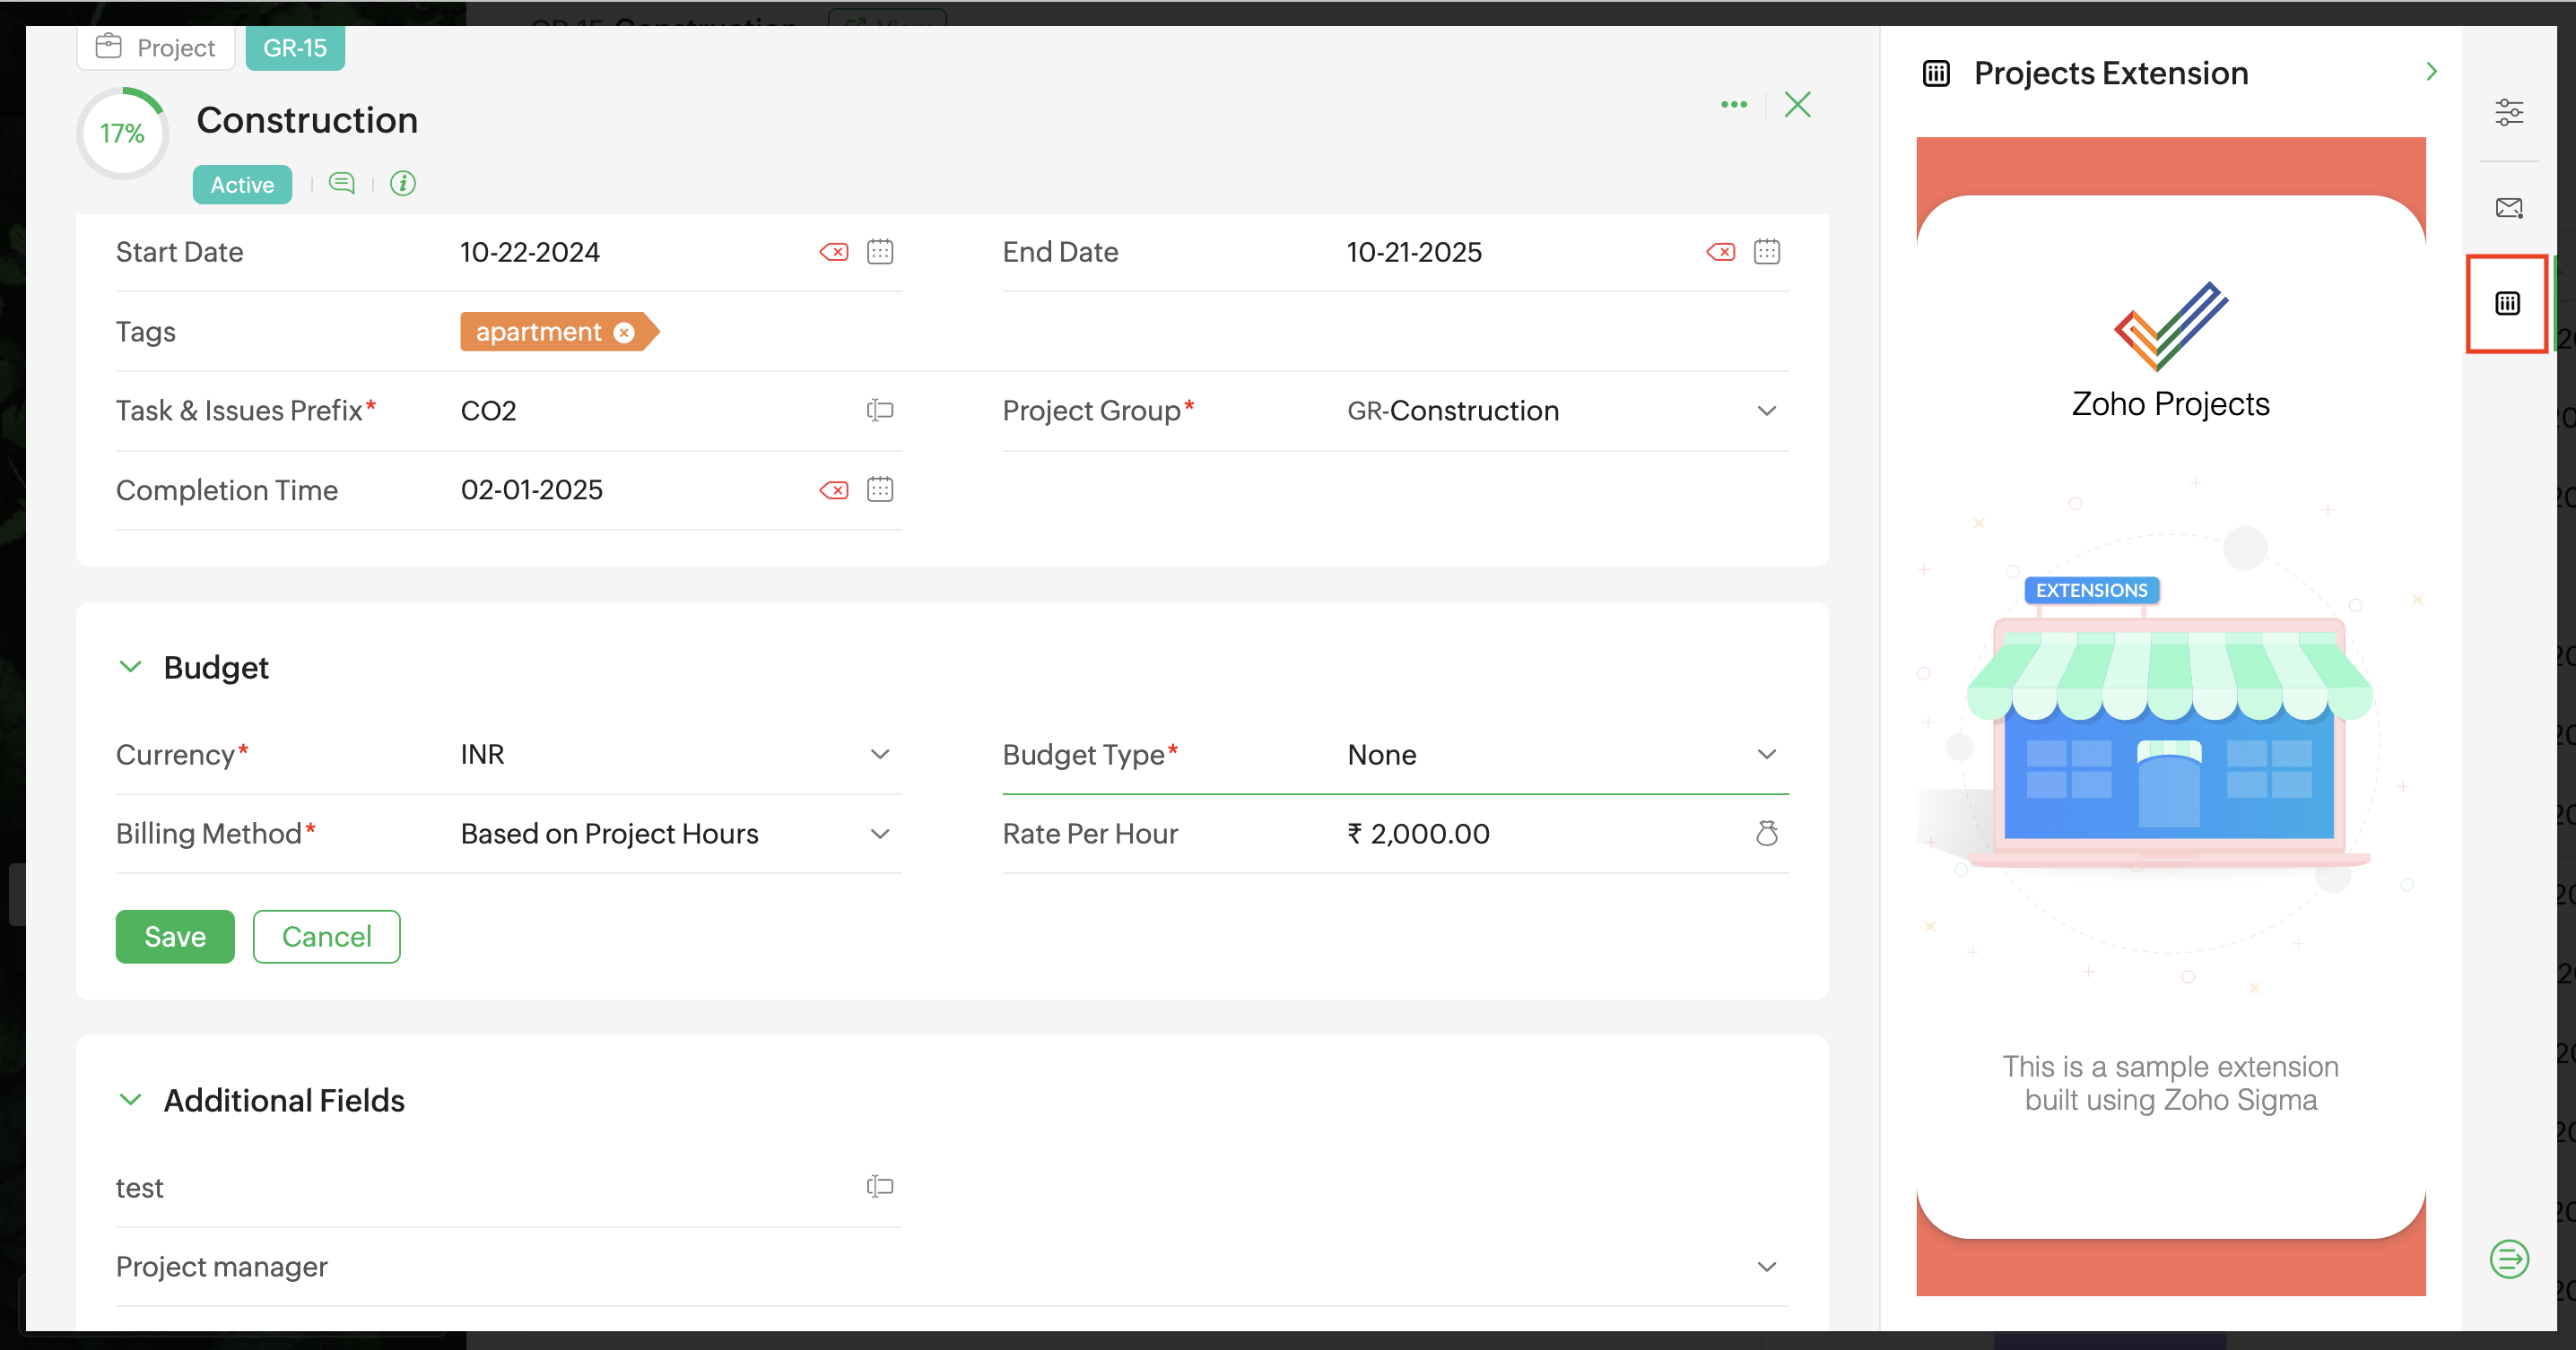Image resolution: width=2576 pixels, height=1350 pixels.
Task: Open the mail icon in right sidebar
Action: click(2508, 208)
